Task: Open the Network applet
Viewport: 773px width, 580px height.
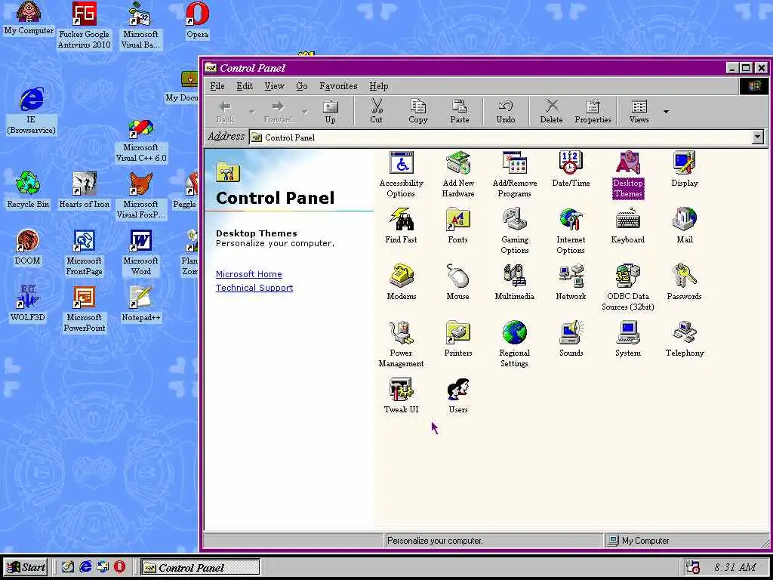Action: [x=571, y=282]
